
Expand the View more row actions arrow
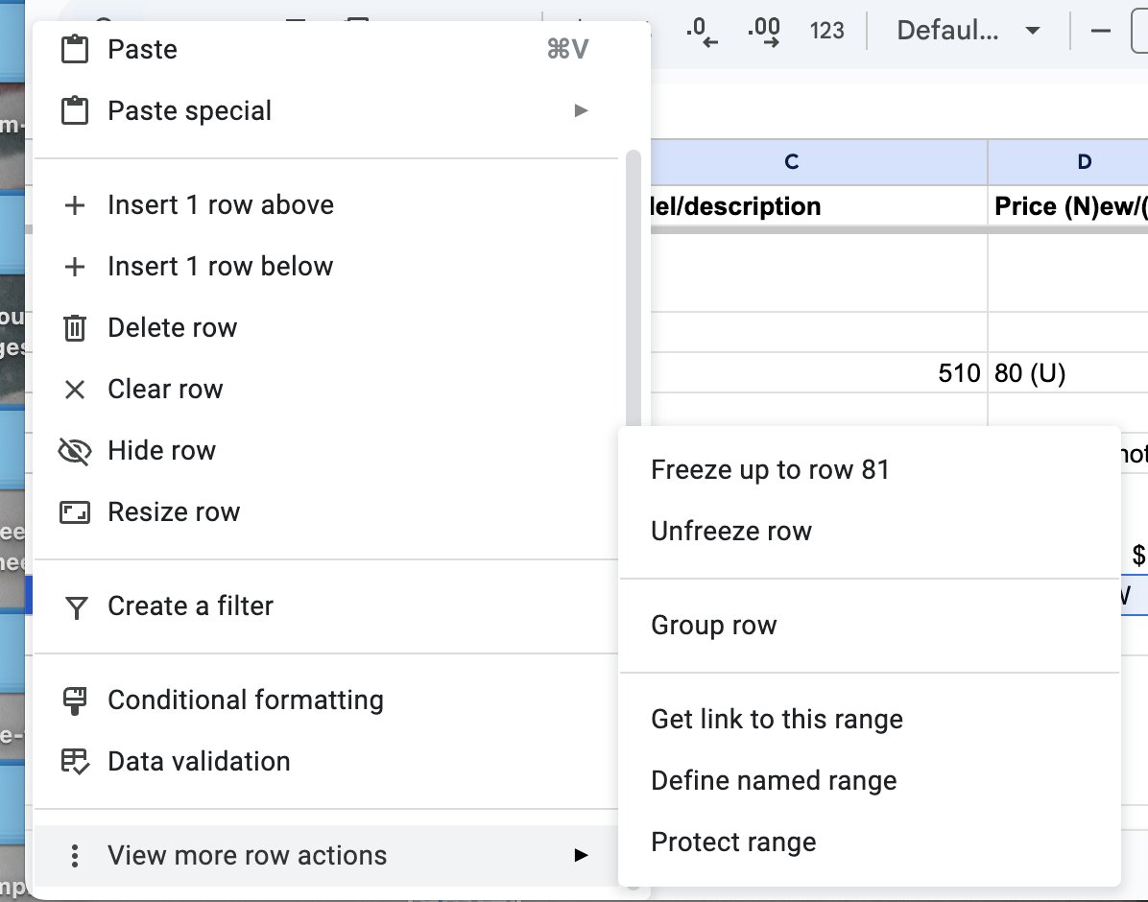581,855
